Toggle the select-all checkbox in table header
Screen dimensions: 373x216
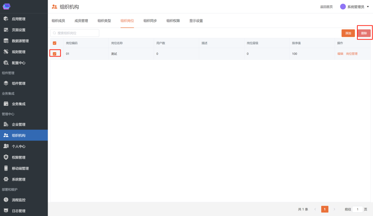click(54, 43)
